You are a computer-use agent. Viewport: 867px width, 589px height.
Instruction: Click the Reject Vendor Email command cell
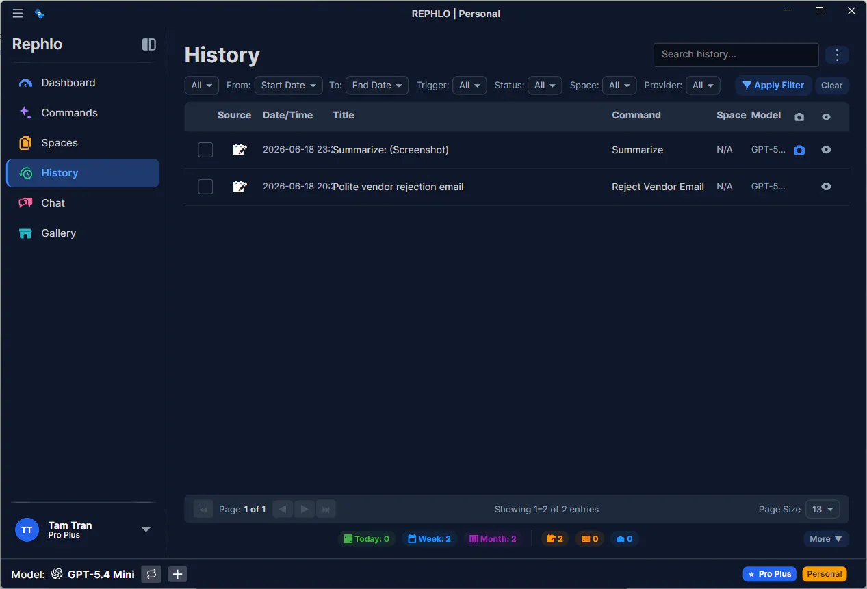pyautogui.click(x=658, y=187)
